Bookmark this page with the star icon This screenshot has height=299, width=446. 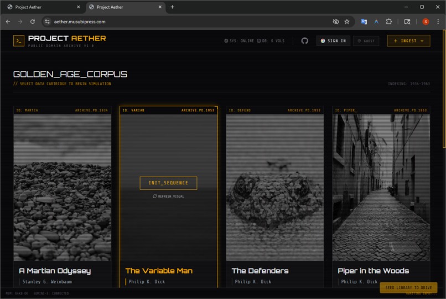(347, 22)
